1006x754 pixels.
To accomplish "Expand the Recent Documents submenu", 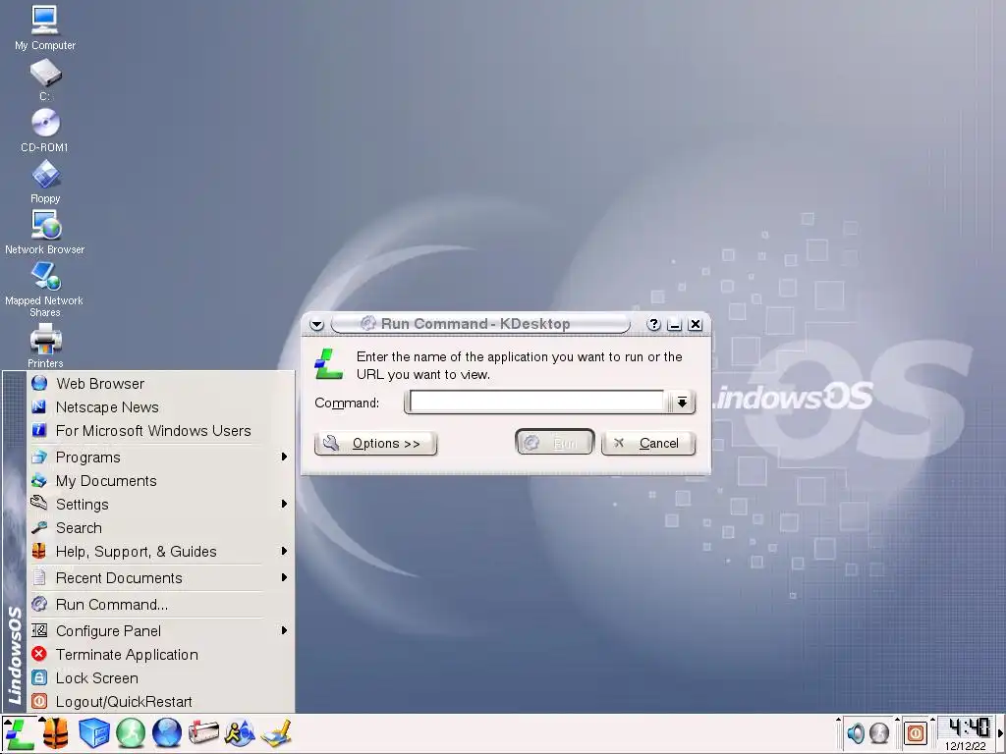I will point(161,578).
